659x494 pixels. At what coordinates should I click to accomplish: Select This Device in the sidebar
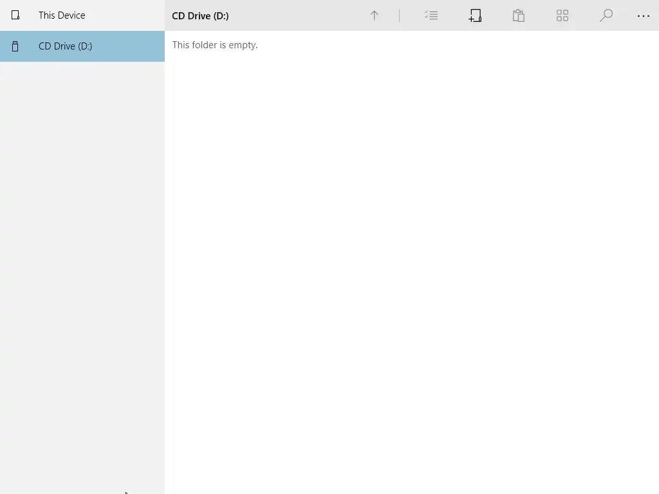pos(82,15)
